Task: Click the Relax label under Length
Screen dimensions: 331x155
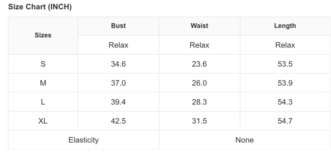Action: 285,45
